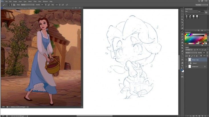This screenshot has height=117, width=209.
Task: Expand the Group 1 folder
Action: pos(189,63)
